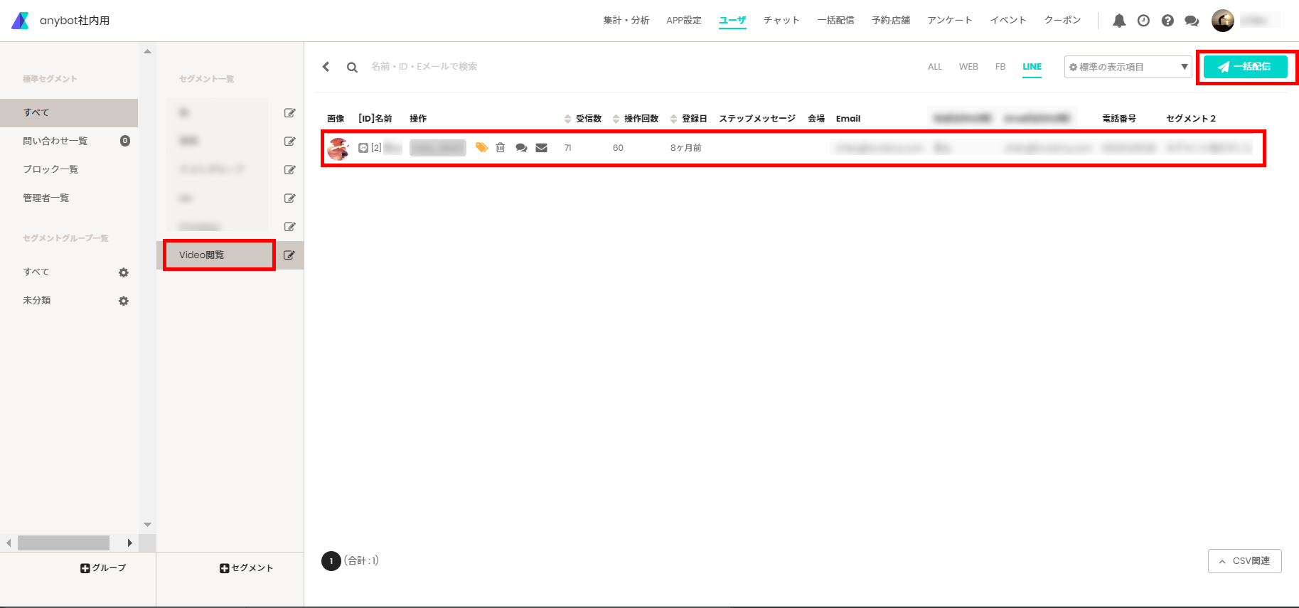Open the user profile avatar

pyautogui.click(x=1223, y=21)
